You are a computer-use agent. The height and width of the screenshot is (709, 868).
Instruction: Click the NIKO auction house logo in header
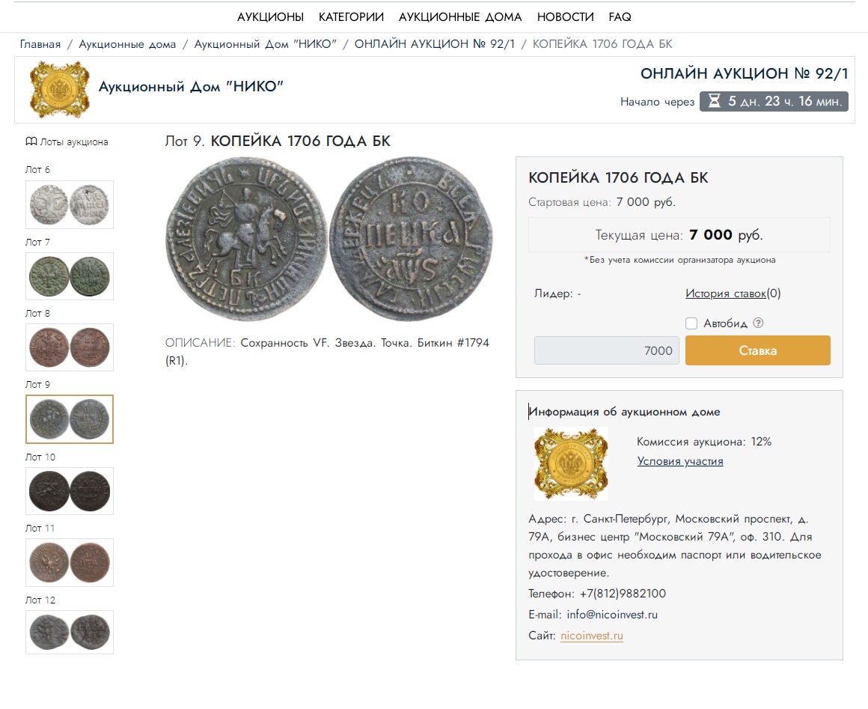tap(54, 89)
